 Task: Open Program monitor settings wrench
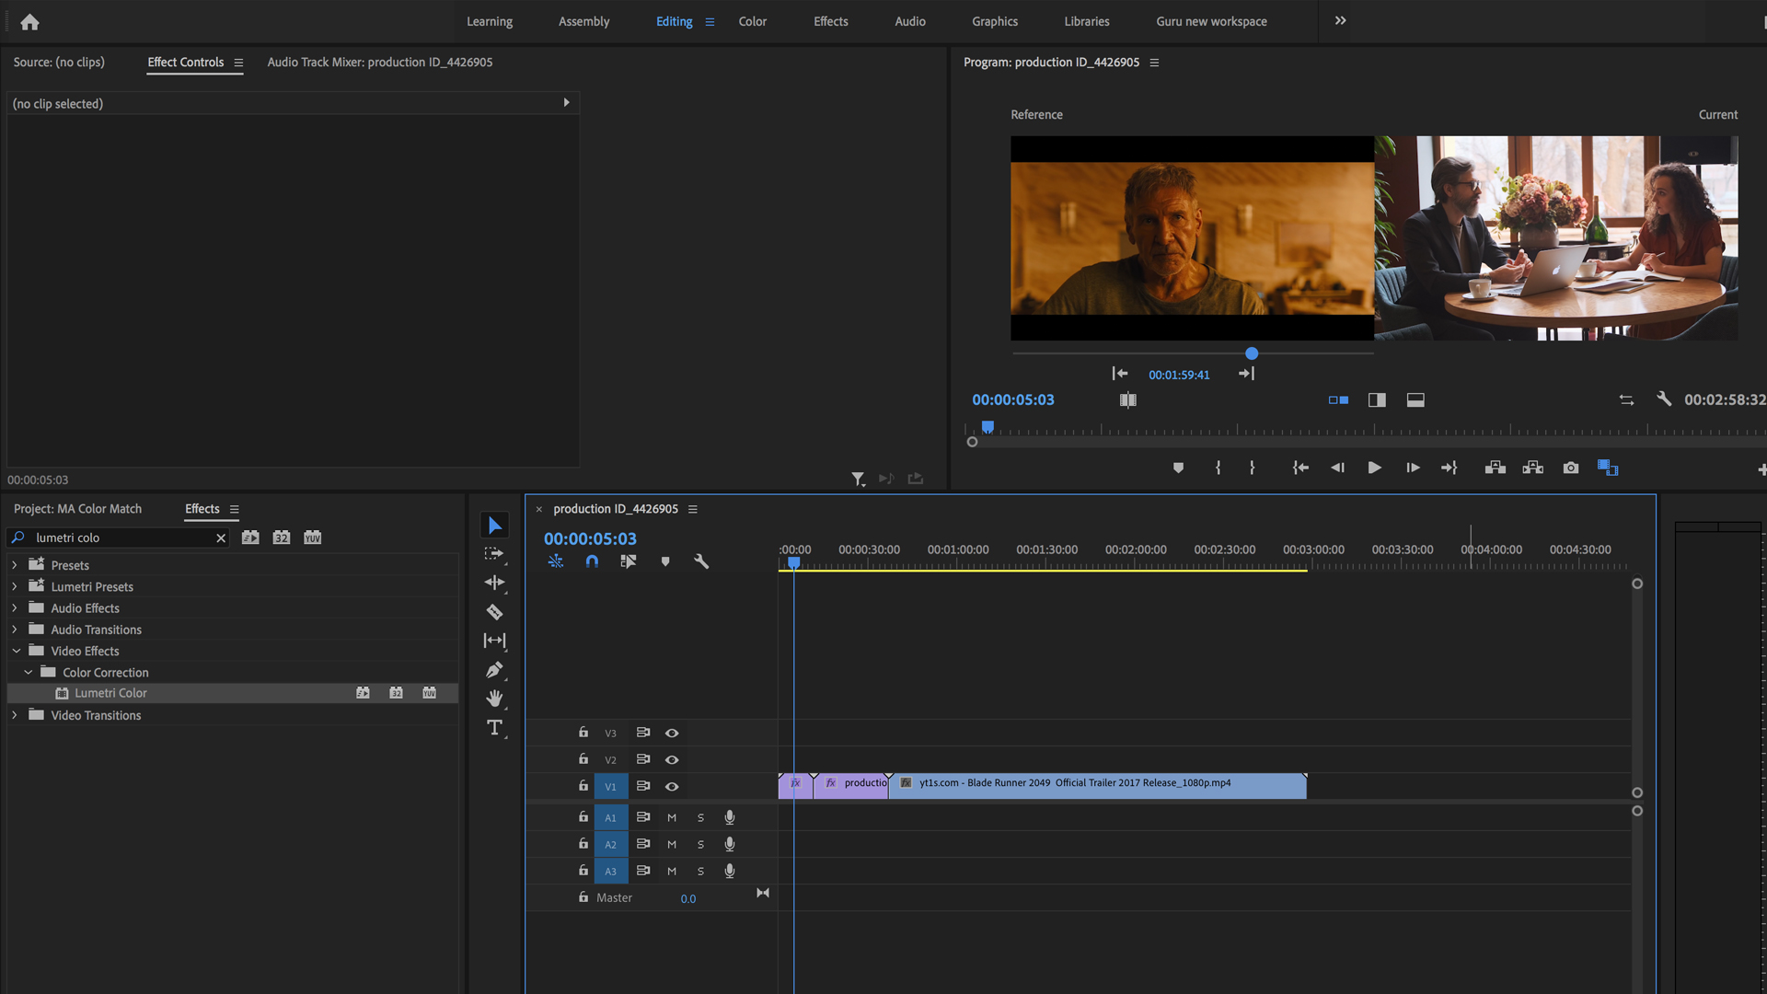[1664, 399]
